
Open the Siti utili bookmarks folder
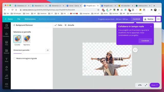point(95,14)
